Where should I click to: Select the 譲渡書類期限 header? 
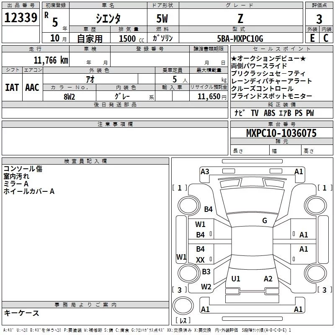coord(209,49)
